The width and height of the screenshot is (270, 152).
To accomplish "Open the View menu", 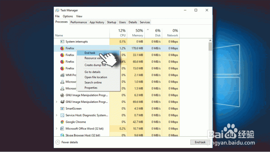I will (x=79, y=16).
